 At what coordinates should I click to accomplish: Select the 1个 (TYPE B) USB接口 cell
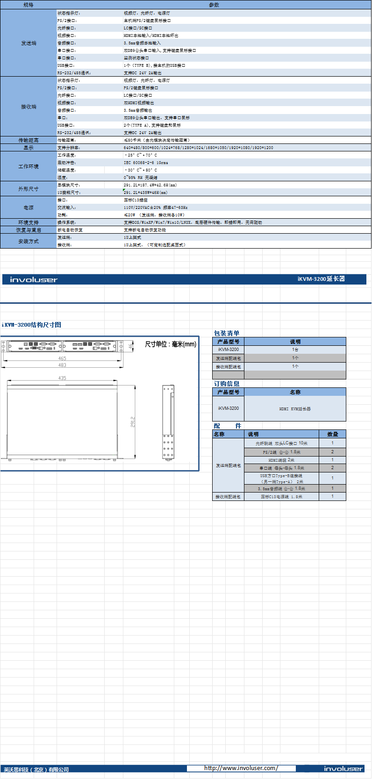pos(247,65)
